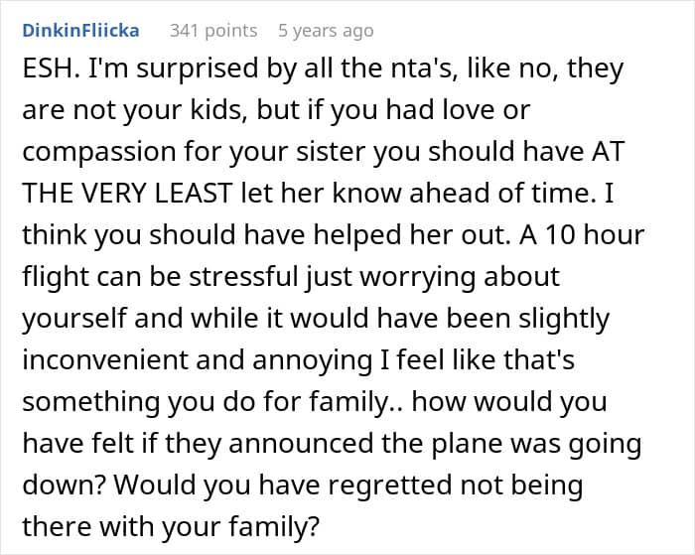Click the capitalized phrase 'THE VERY LEAST'

click(x=127, y=194)
